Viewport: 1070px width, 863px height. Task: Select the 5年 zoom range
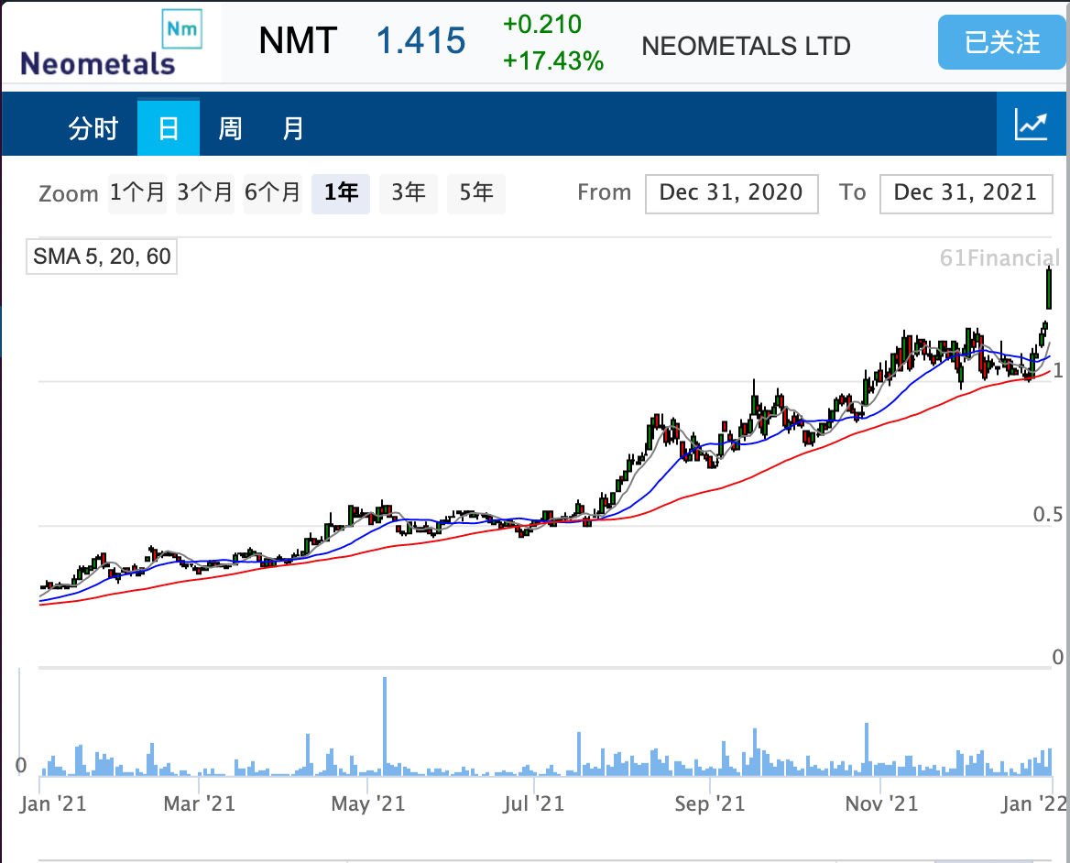coord(475,193)
